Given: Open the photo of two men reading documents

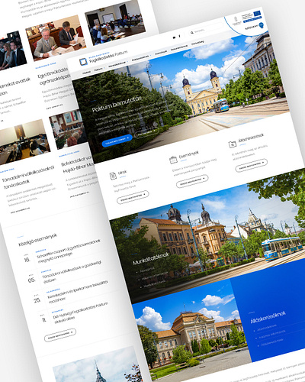Looking at the screenshot, I should click(x=56, y=37).
